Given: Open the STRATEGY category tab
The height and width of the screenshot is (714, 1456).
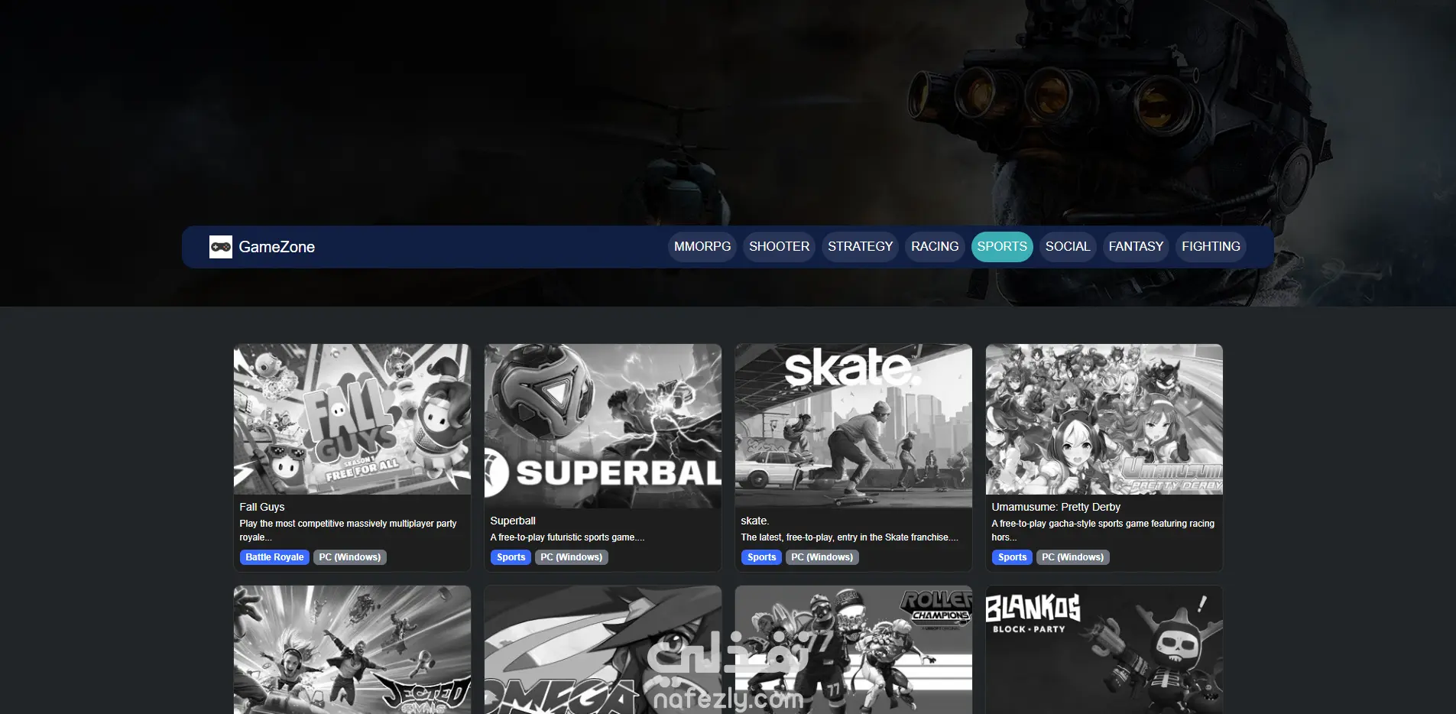Looking at the screenshot, I should pyautogui.click(x=860, y=247).
